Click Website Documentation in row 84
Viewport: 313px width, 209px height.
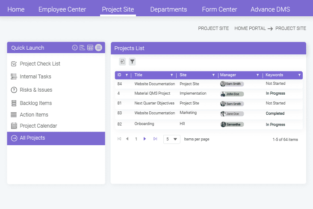pyautogui.click(x=155, y=84)
